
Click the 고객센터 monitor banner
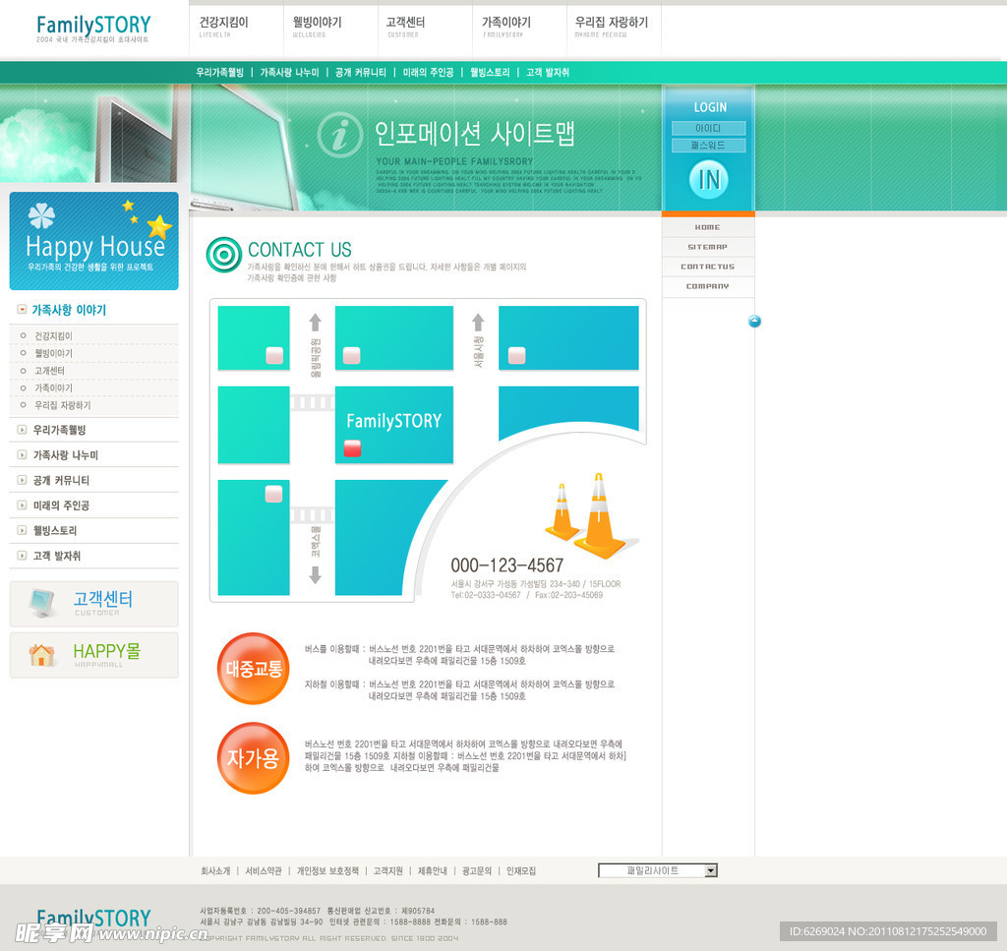pyautogui.click(x=93, y=604)
